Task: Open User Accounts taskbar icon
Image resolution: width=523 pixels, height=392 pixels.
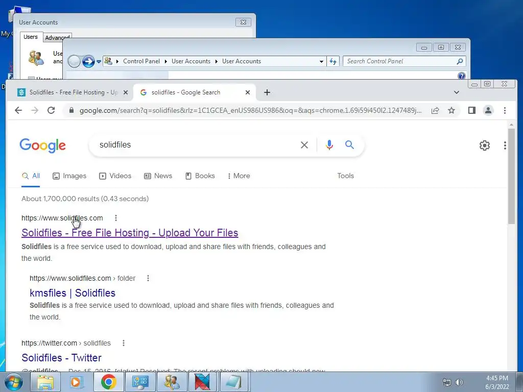Action: tap(172, 382)
